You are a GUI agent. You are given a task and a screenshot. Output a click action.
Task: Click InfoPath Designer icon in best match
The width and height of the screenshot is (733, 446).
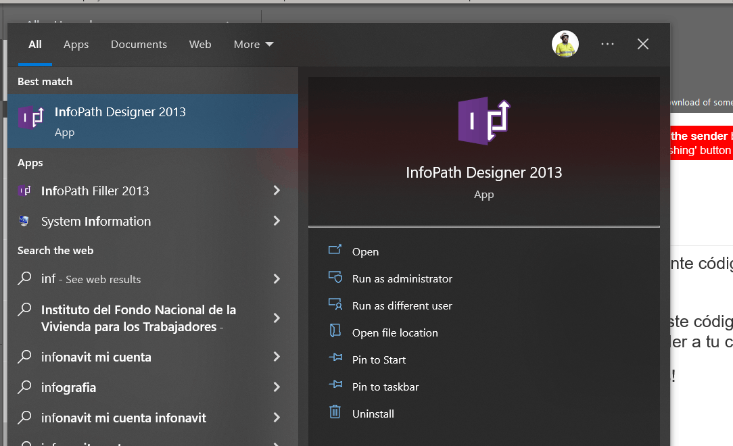[31, 117]
